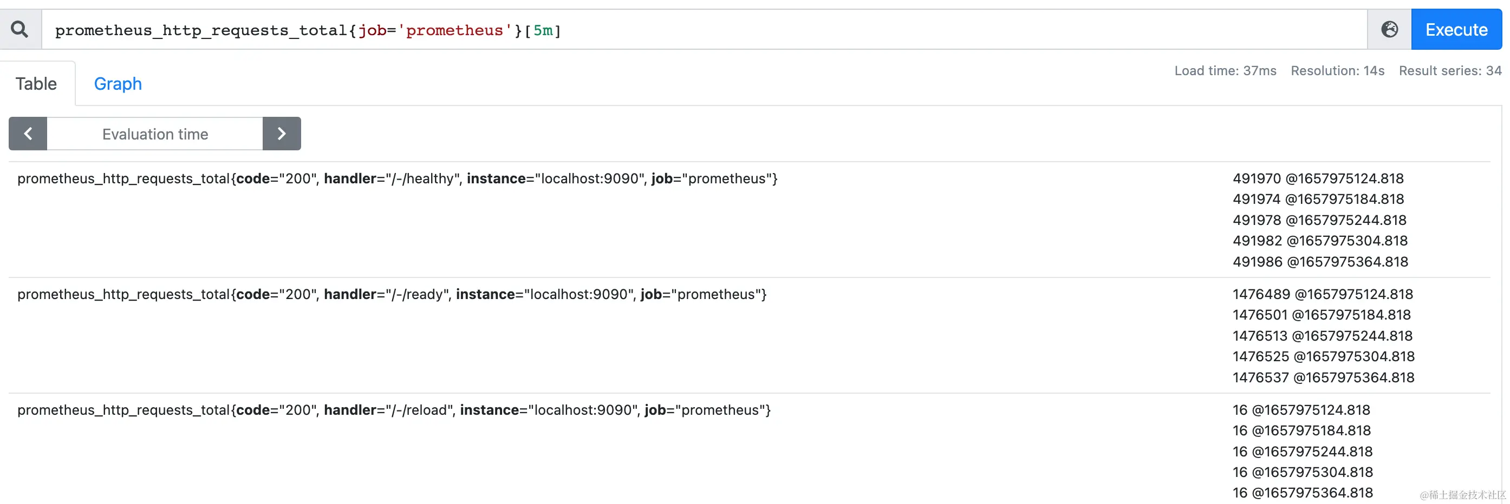Open the metrics explorer globe icon

(x=1389, y=29)
